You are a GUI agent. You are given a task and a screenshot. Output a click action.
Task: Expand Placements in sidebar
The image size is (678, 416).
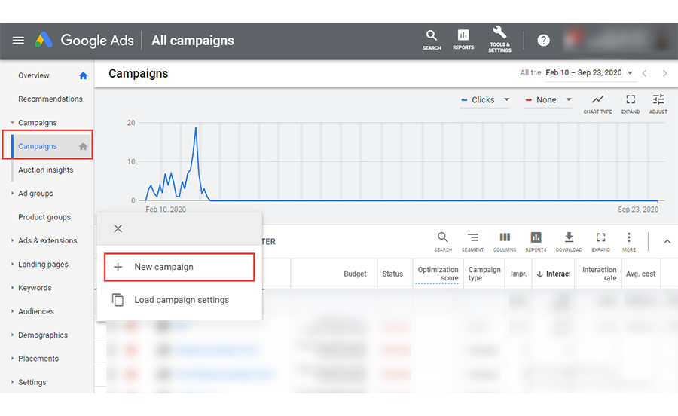pyautogui.click(x=13, y=359)
